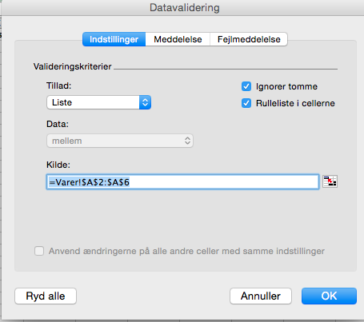Screen dimensions: 364x322
Task: Click the blue arrows on the Tillad popup
Action: (145, 102)
